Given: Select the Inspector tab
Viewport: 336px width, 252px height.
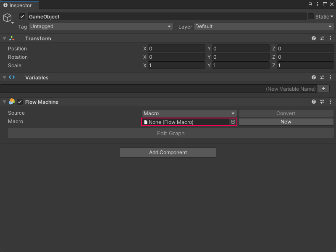Looking at the screenshot, I should click(x=18, y=5).
